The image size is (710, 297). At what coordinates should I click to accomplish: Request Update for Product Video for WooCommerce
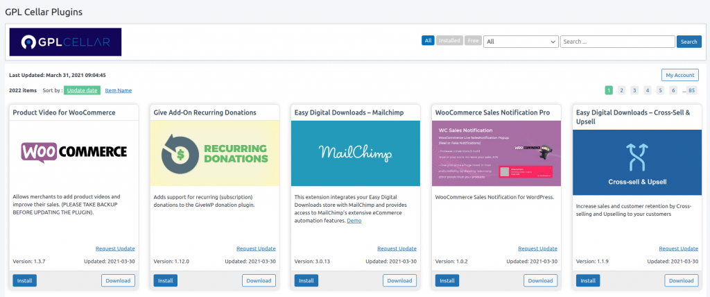[x=115, y=248]
